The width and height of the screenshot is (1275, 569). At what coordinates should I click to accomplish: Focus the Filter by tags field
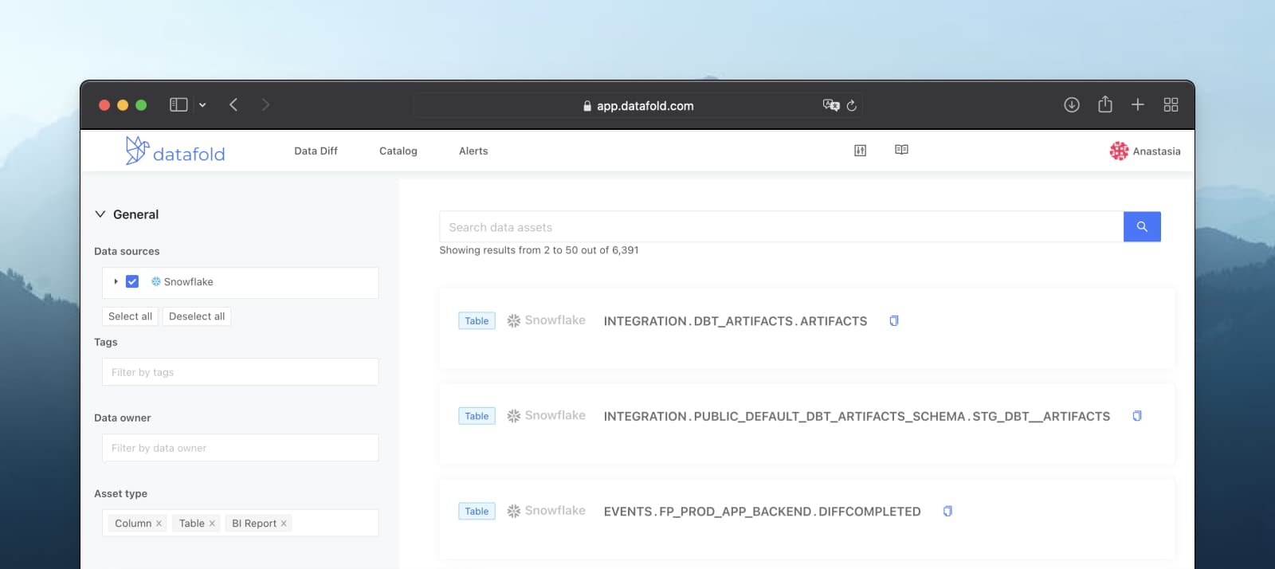point(240,372)
